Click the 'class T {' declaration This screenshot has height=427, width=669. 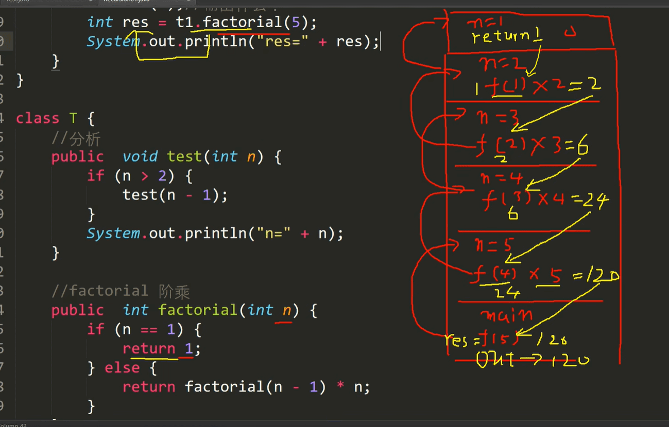coord(55,118)
